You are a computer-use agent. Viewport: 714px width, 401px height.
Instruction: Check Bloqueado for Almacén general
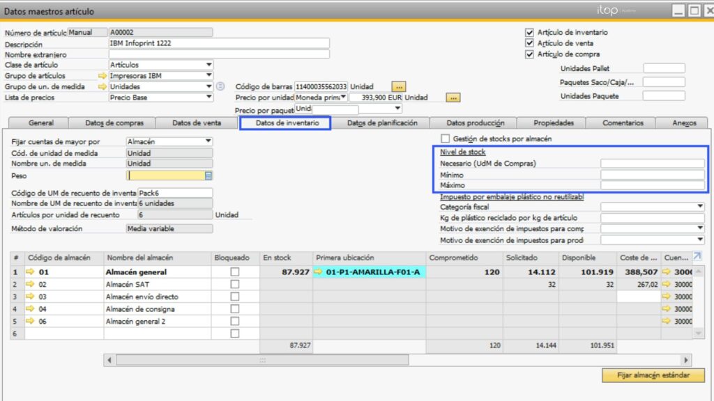pos(234,272)
